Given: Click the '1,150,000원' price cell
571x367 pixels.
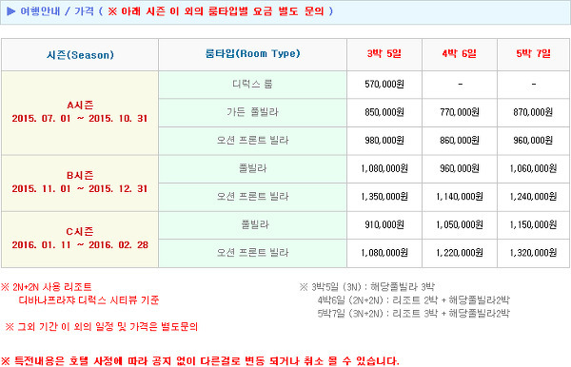Looking at the screenshot, I should pos(533,224).
